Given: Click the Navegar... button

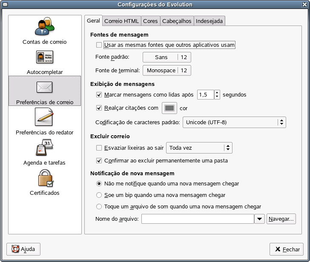Looking at the screenshot, I should click(x=281, y=219).
